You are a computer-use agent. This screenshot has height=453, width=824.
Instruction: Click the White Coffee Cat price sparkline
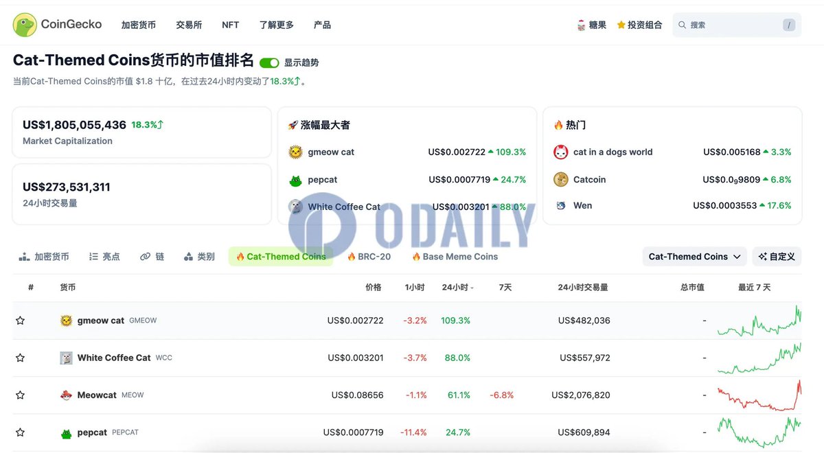coord(758,358)
